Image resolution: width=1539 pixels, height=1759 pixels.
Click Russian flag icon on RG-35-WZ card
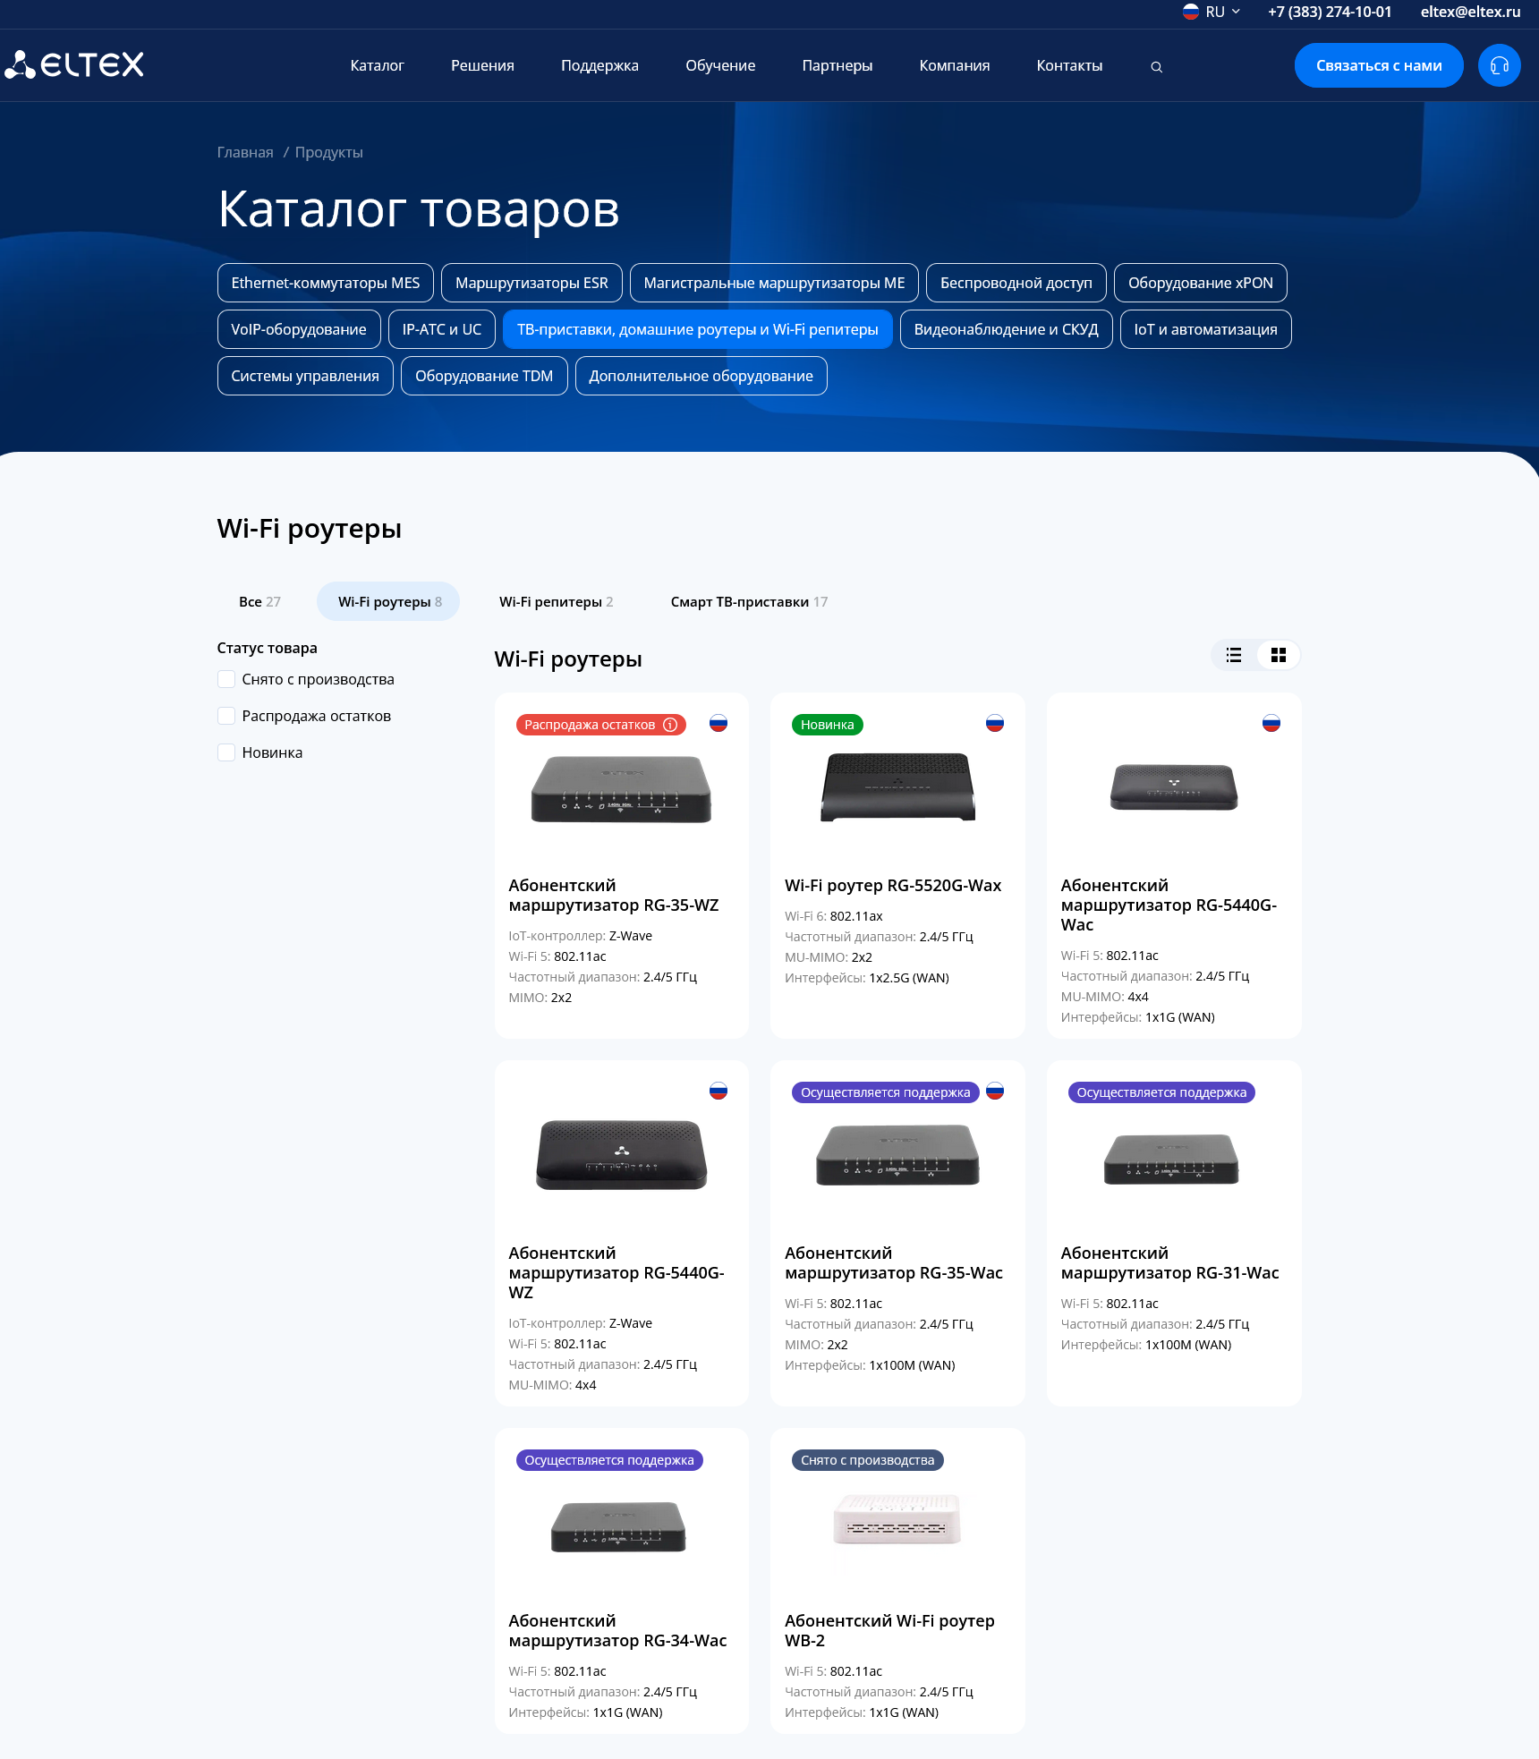pos(718,723)
